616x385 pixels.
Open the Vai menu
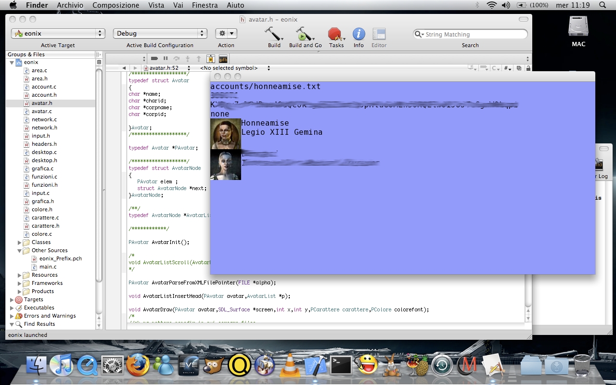178,5
